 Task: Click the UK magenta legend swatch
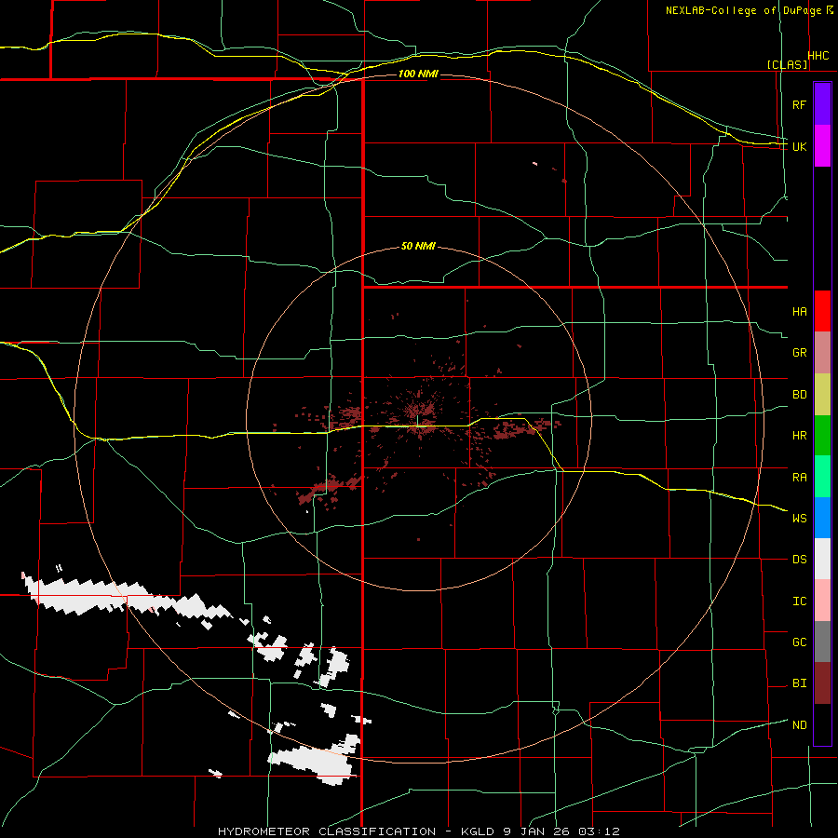tap(822, 146)
